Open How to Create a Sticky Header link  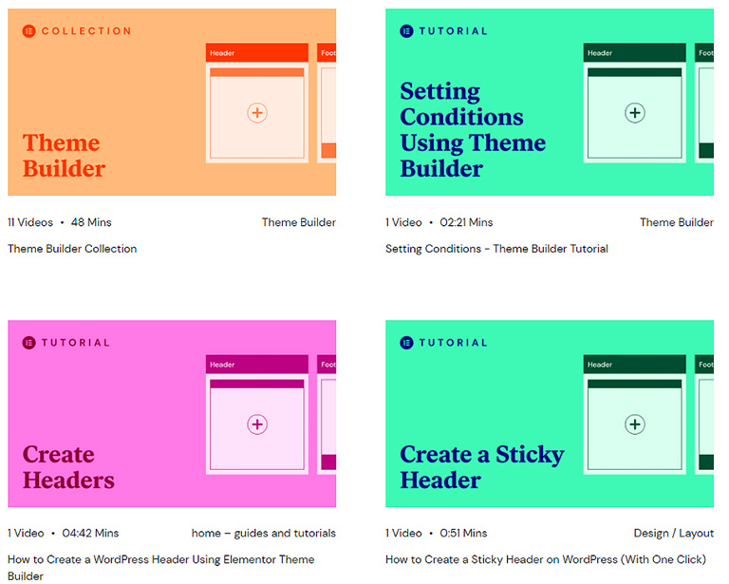546,559
